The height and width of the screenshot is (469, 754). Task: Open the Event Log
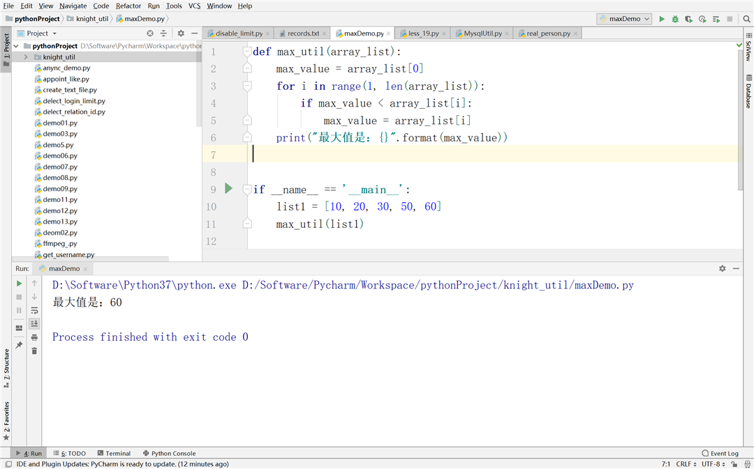[720, 453]
